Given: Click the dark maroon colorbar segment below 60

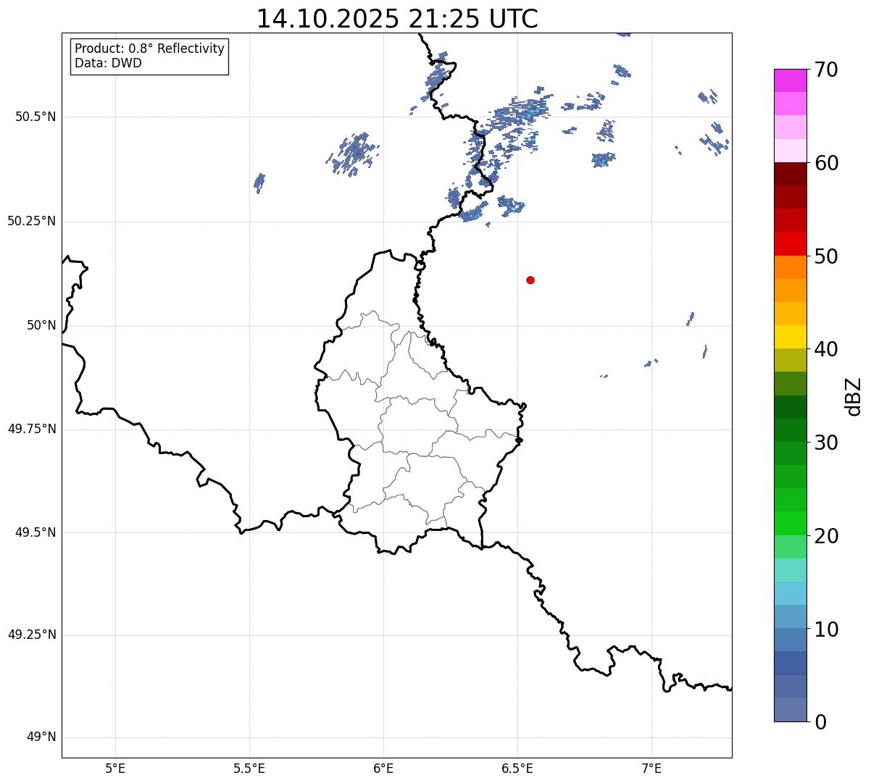Looking at the screenshot, I should point(790,174).
